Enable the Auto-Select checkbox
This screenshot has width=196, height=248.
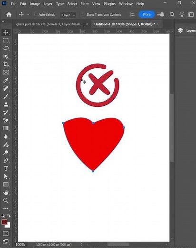tap(36, 14)
